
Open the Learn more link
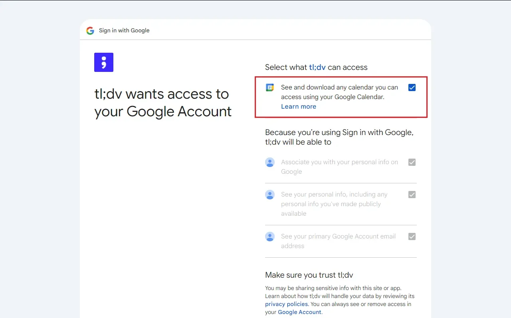[x=299, y=106]
